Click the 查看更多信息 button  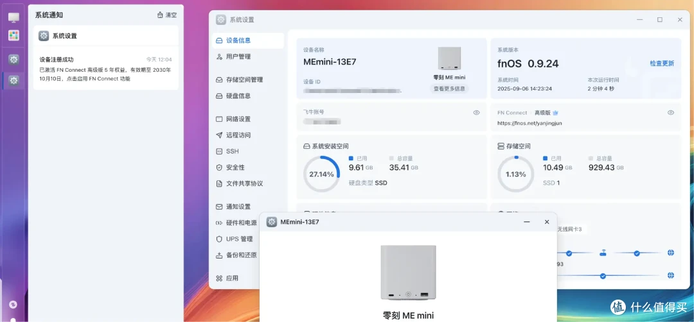(x=449, y=89)
